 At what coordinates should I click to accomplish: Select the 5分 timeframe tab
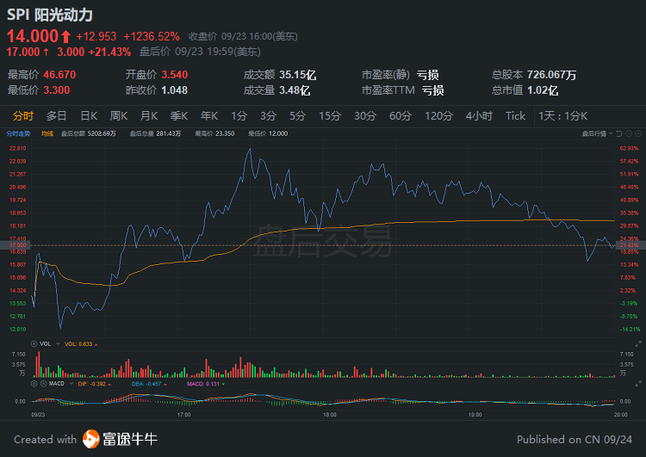coord(297,115)
